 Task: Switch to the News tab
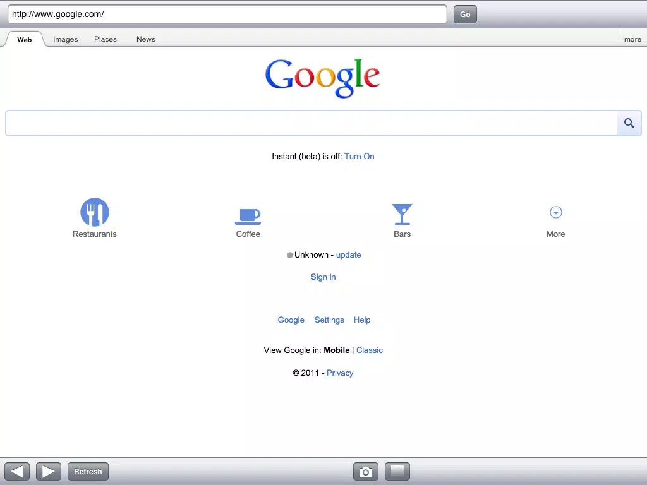tap(146, 39)
